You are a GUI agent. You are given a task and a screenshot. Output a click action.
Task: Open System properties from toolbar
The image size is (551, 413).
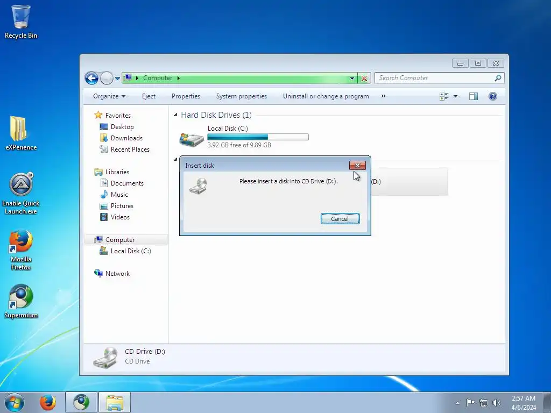coord(242,96)
